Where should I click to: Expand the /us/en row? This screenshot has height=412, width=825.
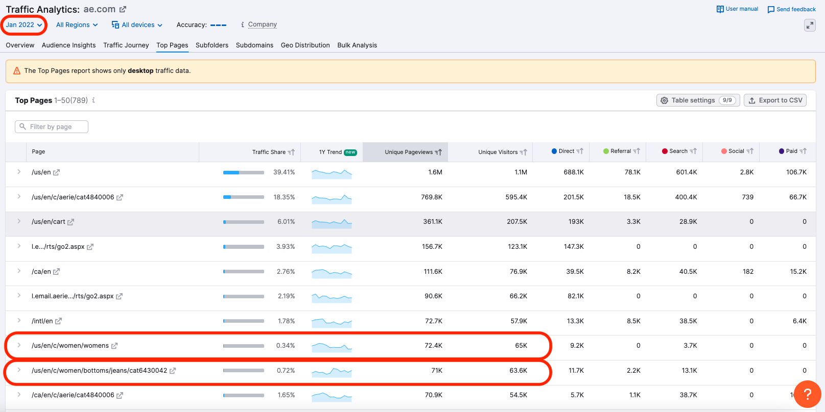click(19, 172)
